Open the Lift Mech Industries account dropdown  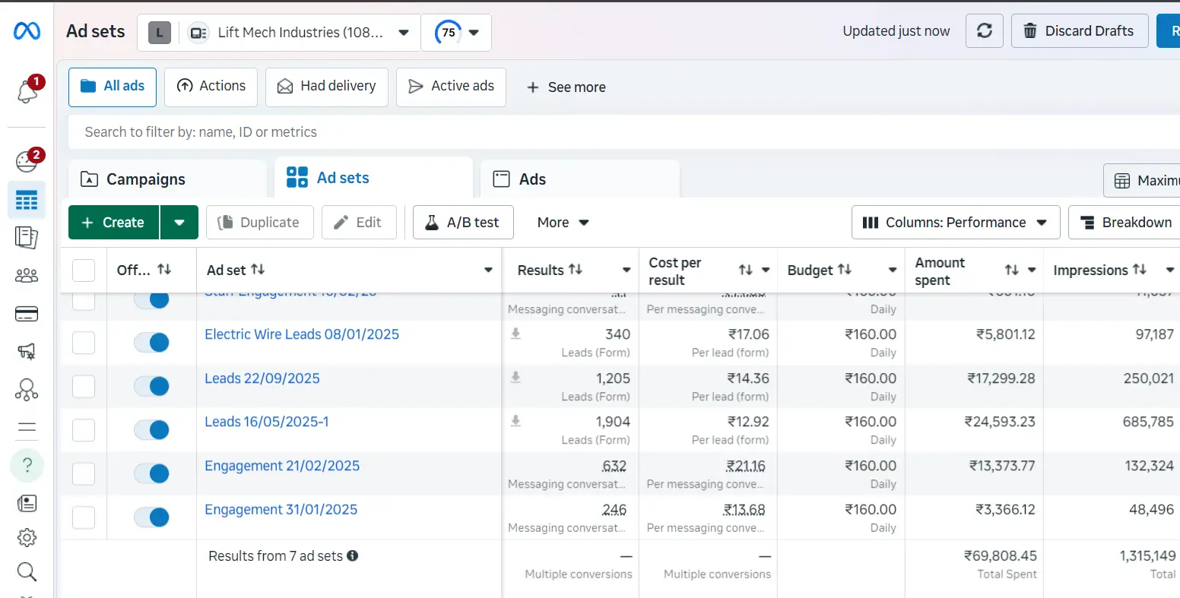299,32
